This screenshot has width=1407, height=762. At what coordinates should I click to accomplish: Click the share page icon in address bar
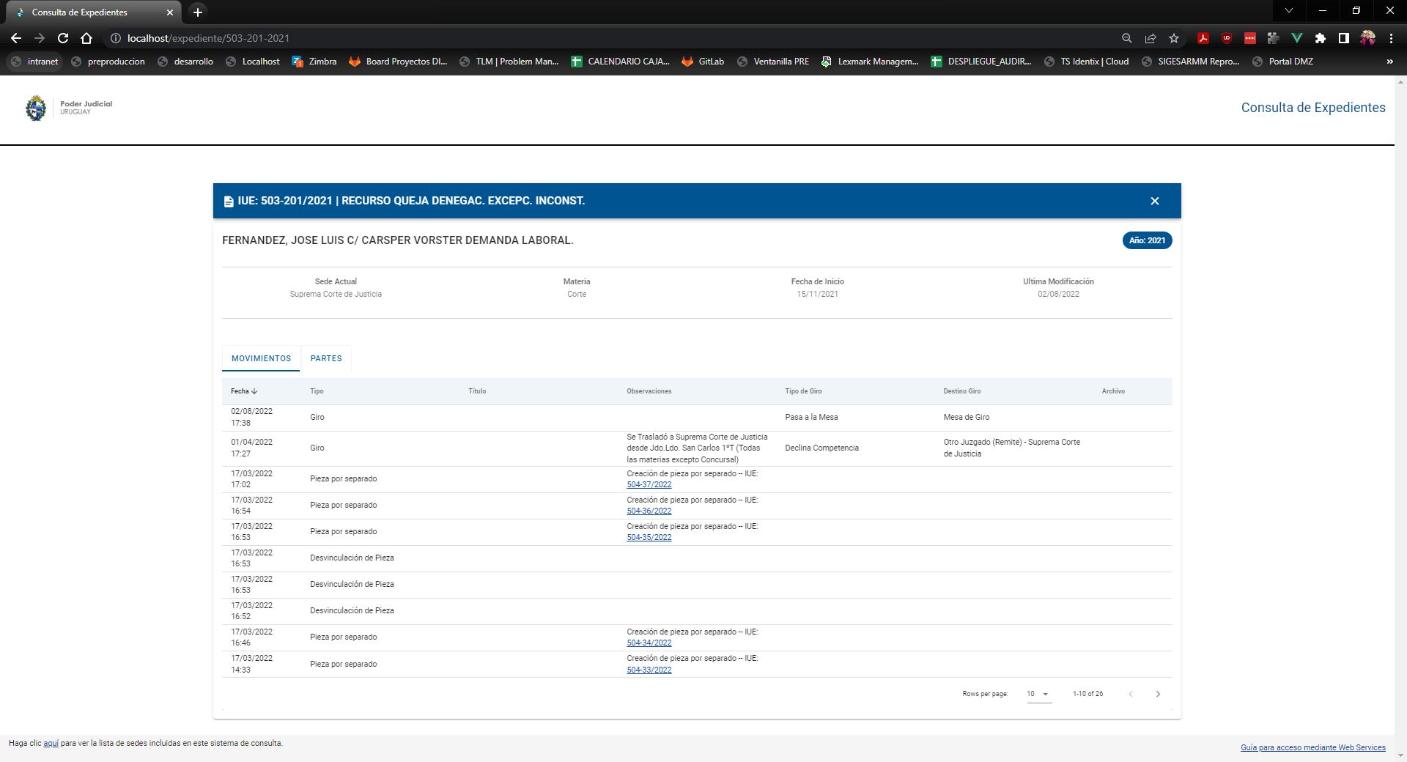click(x=1151, y=38)
